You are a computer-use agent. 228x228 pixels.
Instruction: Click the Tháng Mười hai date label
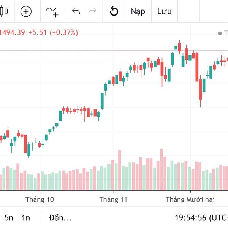click(x=190, y=199)
